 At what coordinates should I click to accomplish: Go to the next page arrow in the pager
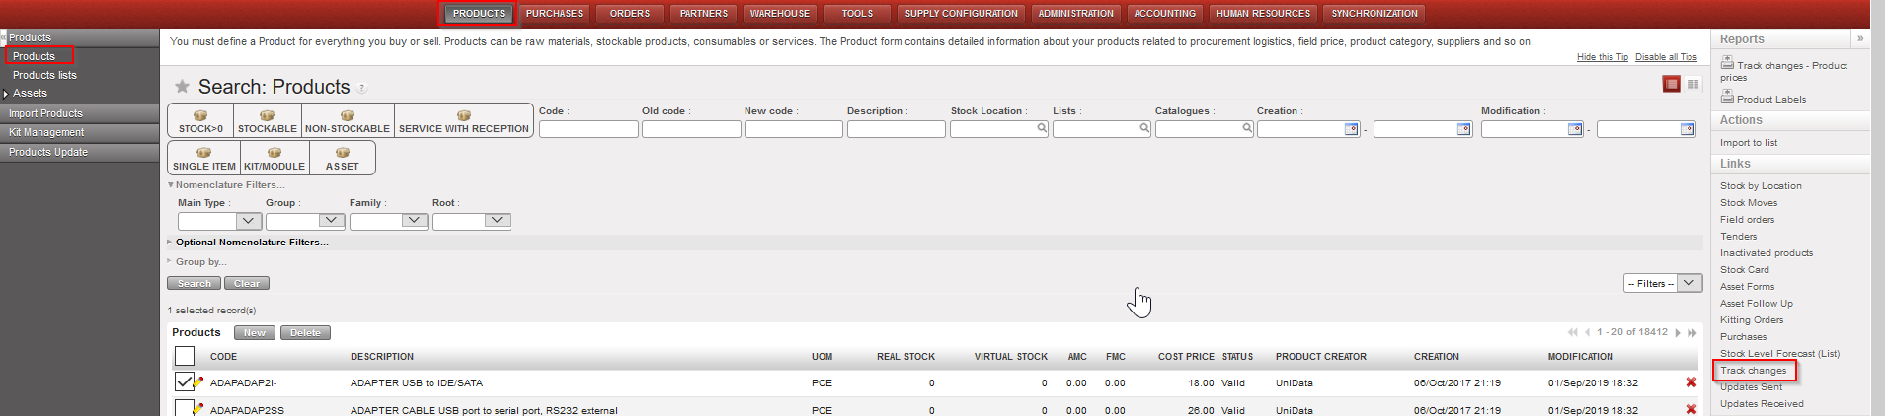pyautogui.click(x=1678, y=333)
